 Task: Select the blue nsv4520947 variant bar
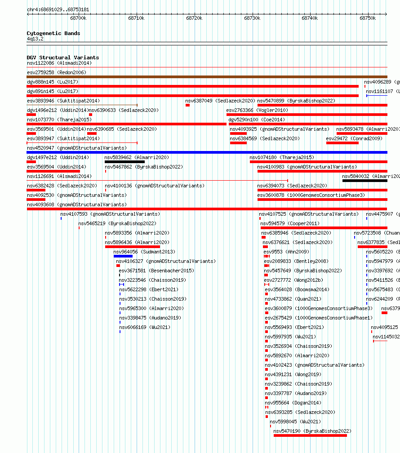[207, 152]
